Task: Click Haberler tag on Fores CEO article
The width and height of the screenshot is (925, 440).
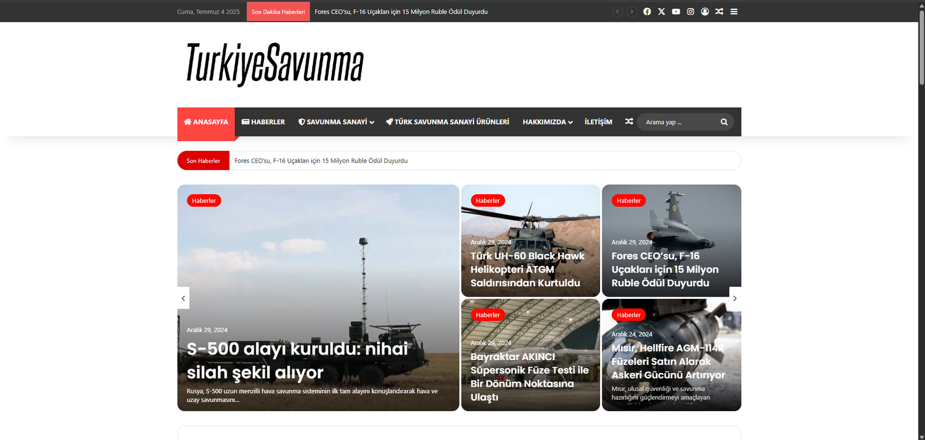Action: [x=629, y=201]
